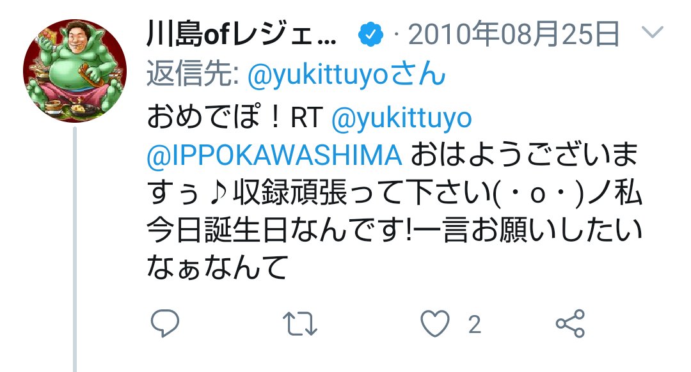Expand tweet options with the top-right chevron

click(x=653, y=32)
